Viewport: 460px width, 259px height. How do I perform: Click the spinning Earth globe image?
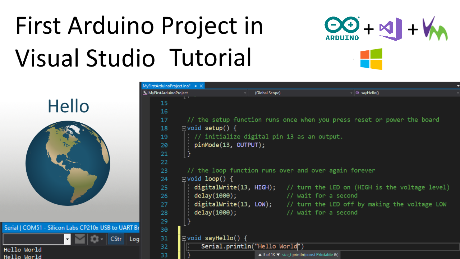pyautogui.click(x=68, y=163)
